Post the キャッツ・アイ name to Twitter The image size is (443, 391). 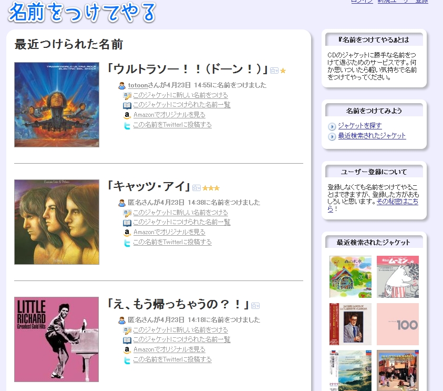(x=172, y=242)
